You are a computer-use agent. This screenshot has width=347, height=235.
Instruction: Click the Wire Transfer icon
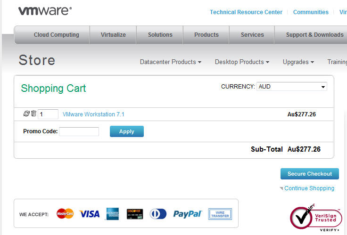[x=220, y=214]
